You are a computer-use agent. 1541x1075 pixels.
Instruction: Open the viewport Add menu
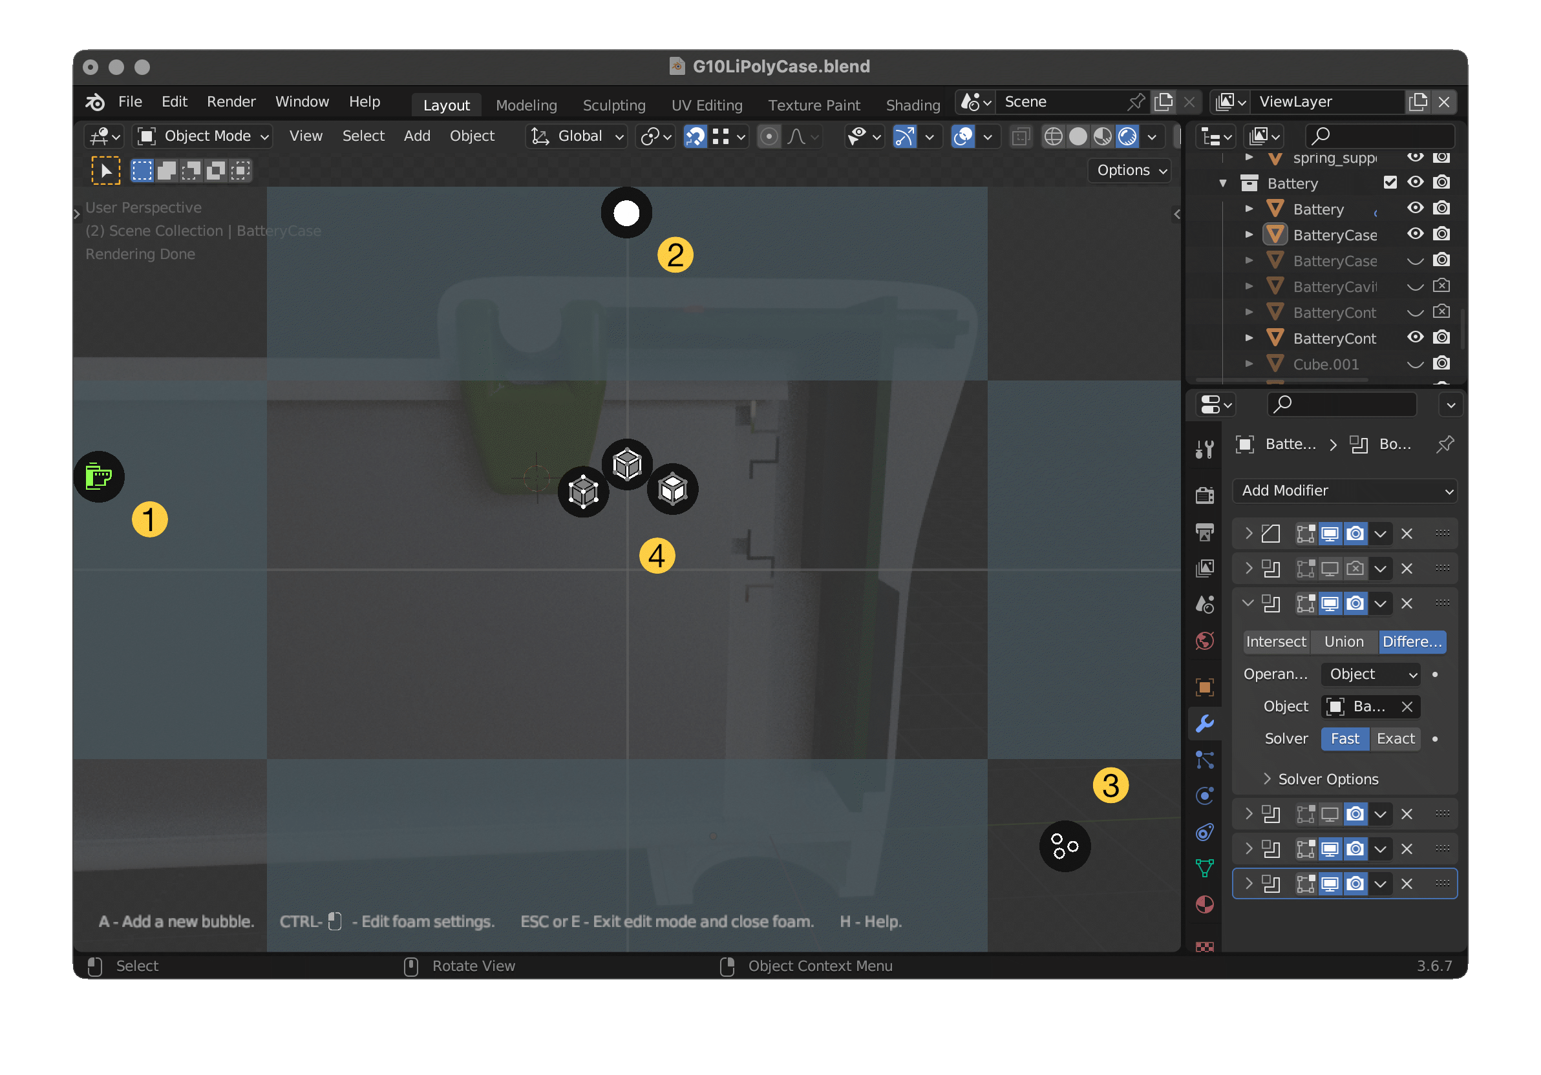417,136
